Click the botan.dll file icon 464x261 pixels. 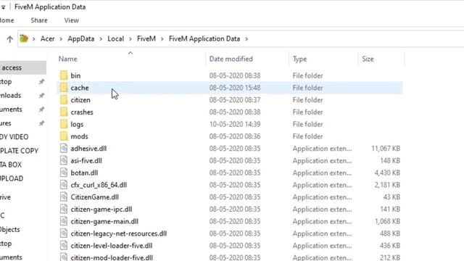[64, 173]
